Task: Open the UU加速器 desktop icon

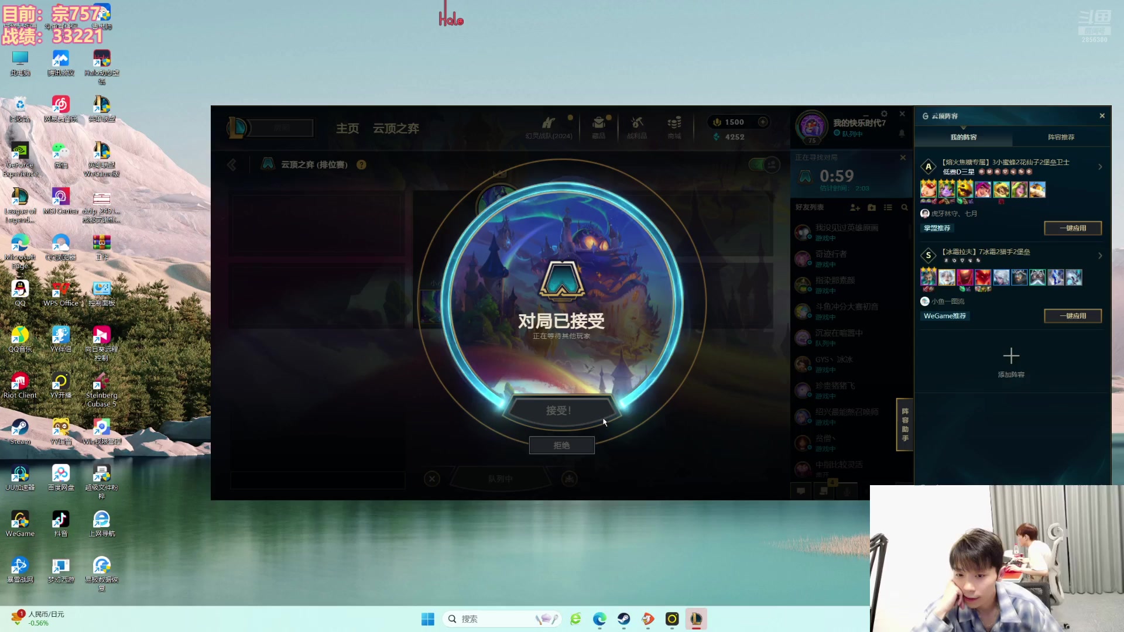Action: click(20, 478)
